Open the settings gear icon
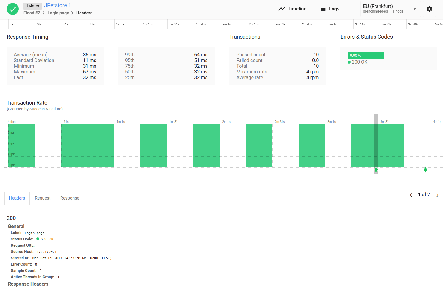 pyautogui.click(x=429, y=9)
